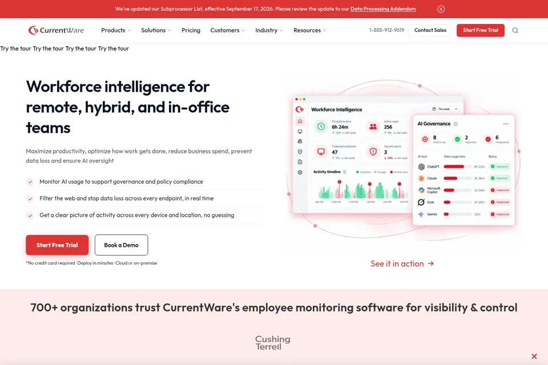Open the search magnifier icon
Image resolution: width=548 pixels, height=365 pixels.
tap(515, 30)
